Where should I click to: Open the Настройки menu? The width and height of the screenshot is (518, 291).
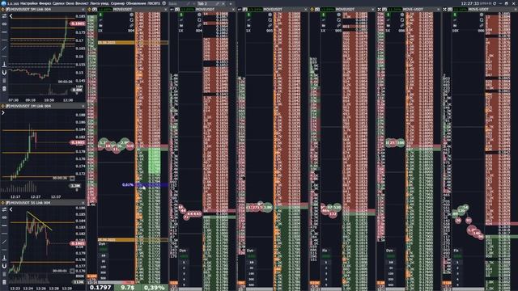tap(29, 3)
